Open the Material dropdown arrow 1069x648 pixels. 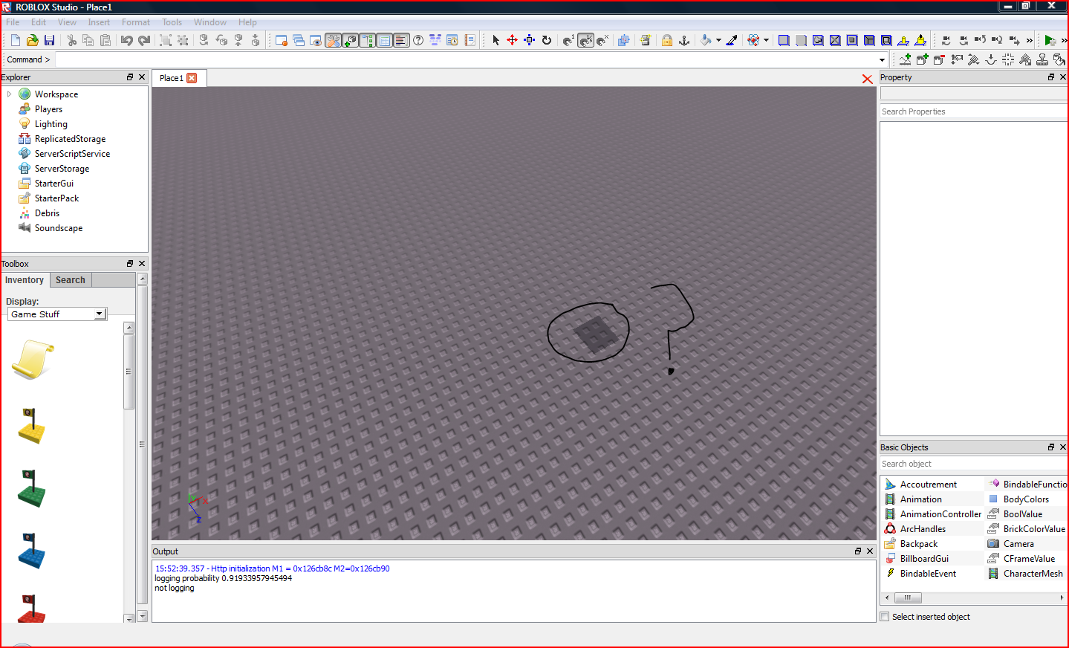pyautogui.click(x=766, y=40)
